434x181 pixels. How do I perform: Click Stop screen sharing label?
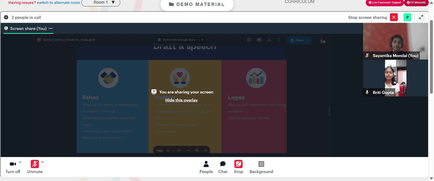(x=368, y=17)
